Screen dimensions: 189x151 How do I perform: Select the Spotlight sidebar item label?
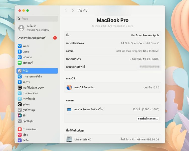[x=28, y=121]
